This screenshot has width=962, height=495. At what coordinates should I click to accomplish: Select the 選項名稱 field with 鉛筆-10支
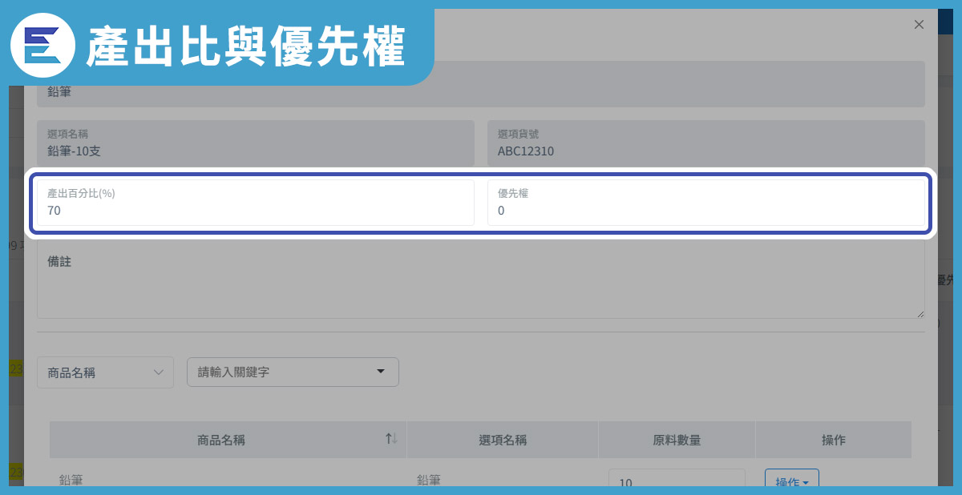coord(255,143)
